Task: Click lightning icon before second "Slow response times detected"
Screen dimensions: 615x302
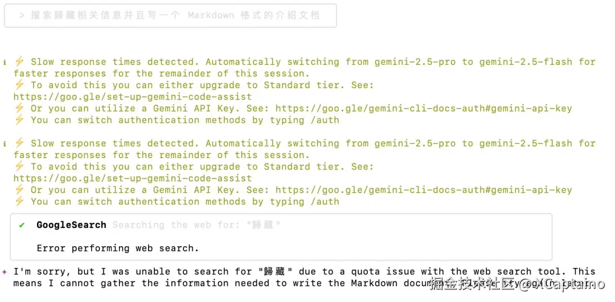Action: (19, 143)
